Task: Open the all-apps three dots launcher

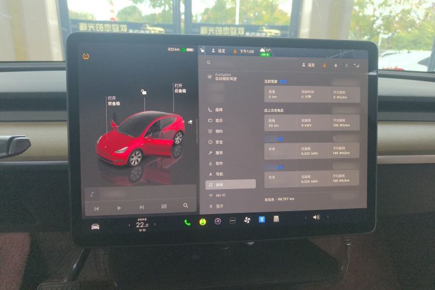Action: coord(233,220)
